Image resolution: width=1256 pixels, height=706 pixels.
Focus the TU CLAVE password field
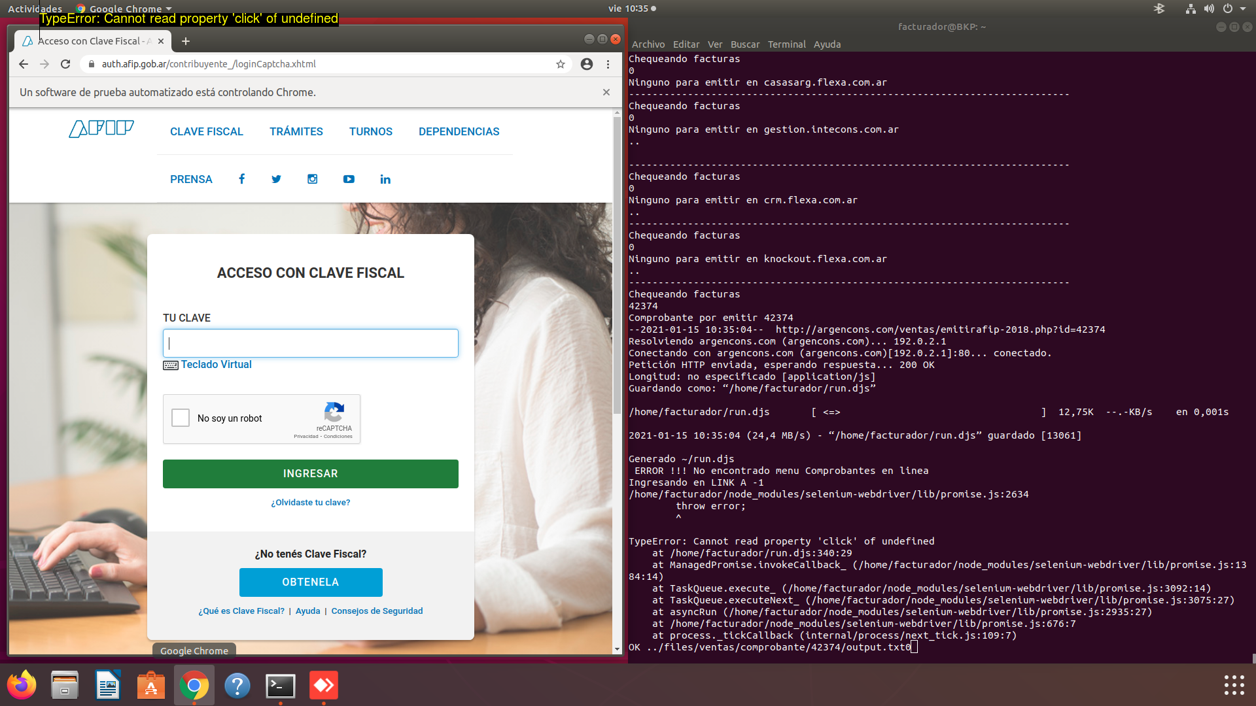click(311, 343)
